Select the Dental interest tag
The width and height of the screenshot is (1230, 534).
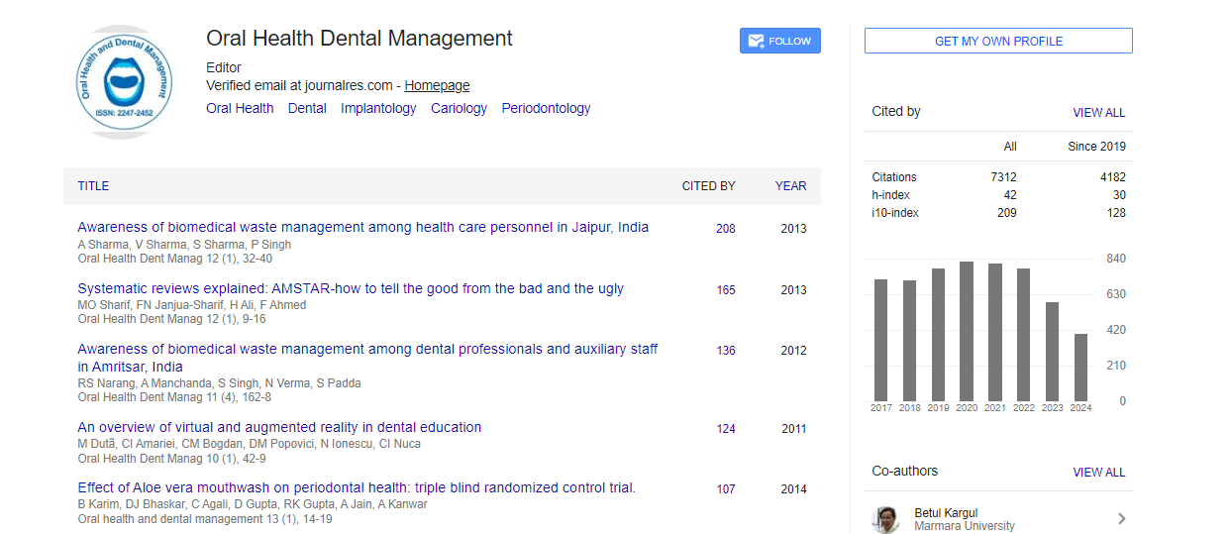click(x=307, y=109)
